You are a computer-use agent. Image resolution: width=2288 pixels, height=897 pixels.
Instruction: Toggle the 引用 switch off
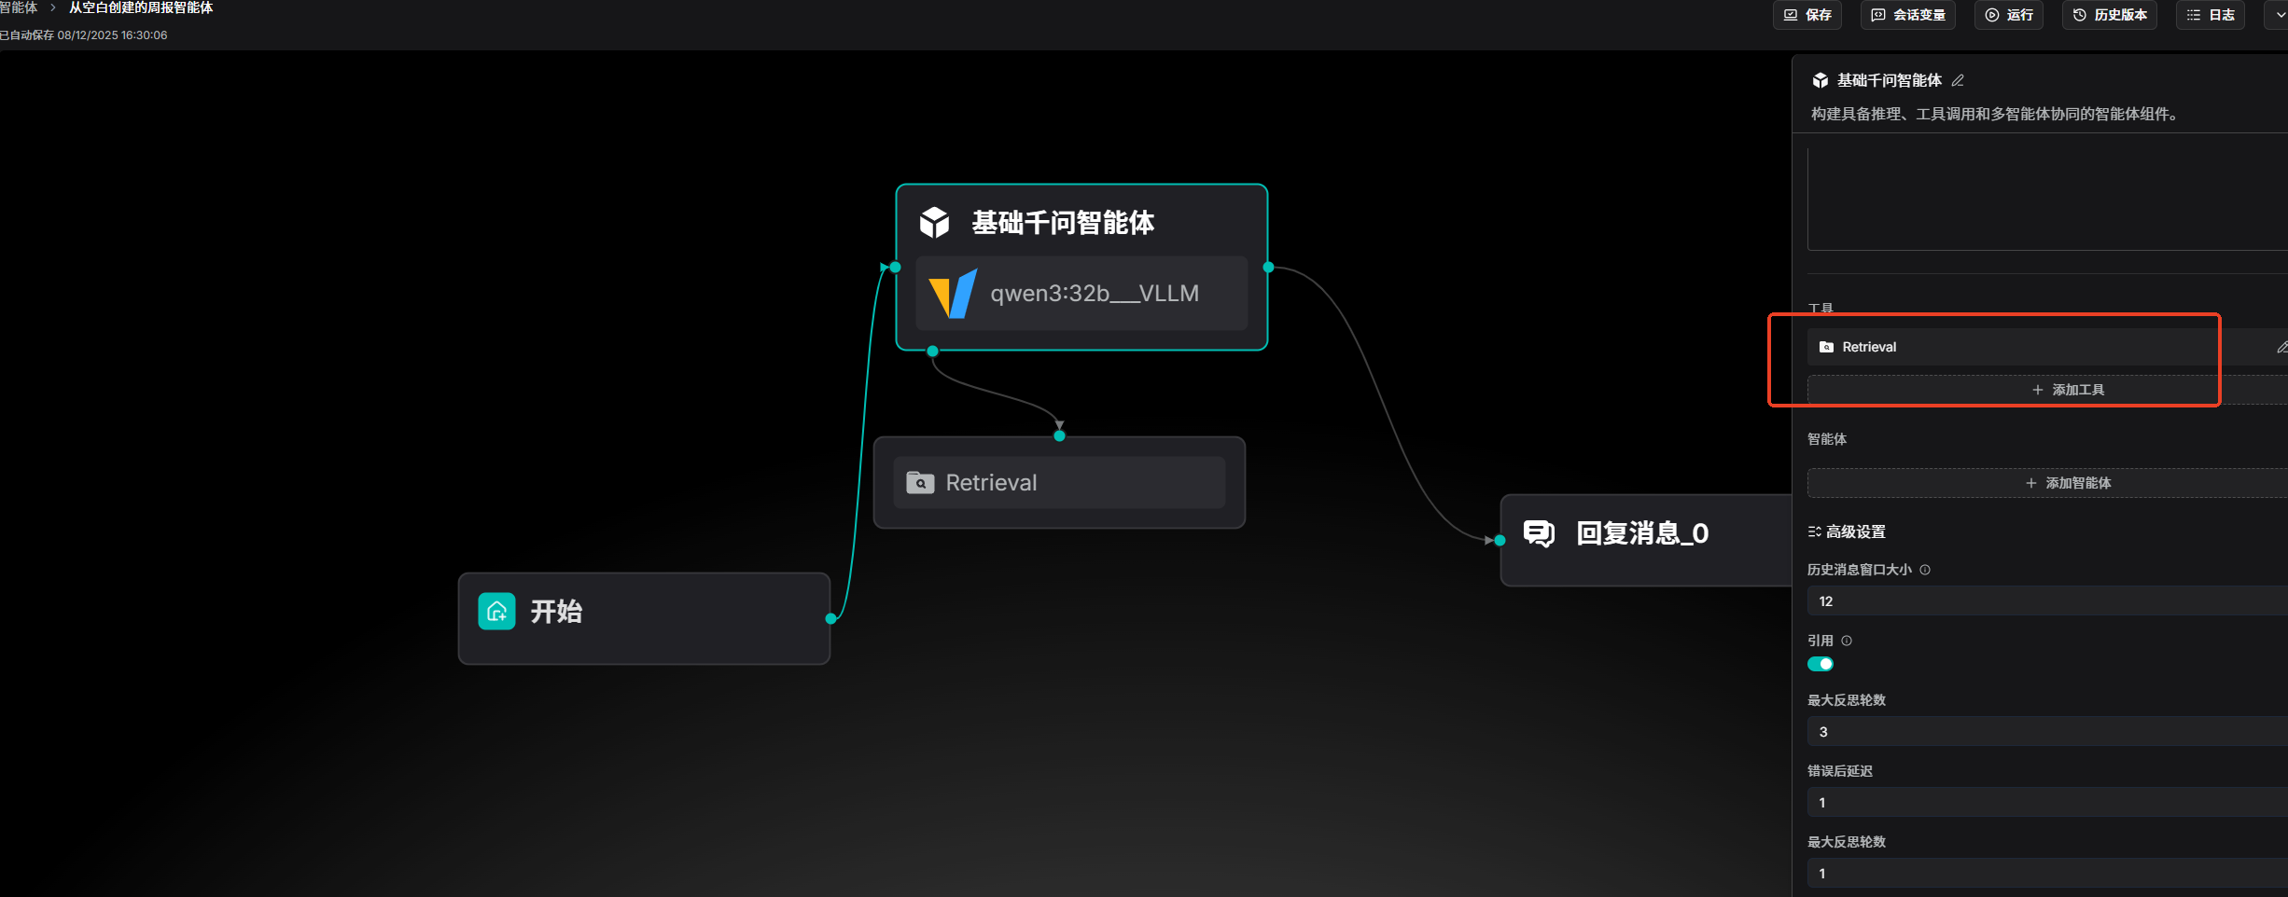(1821, 664)
